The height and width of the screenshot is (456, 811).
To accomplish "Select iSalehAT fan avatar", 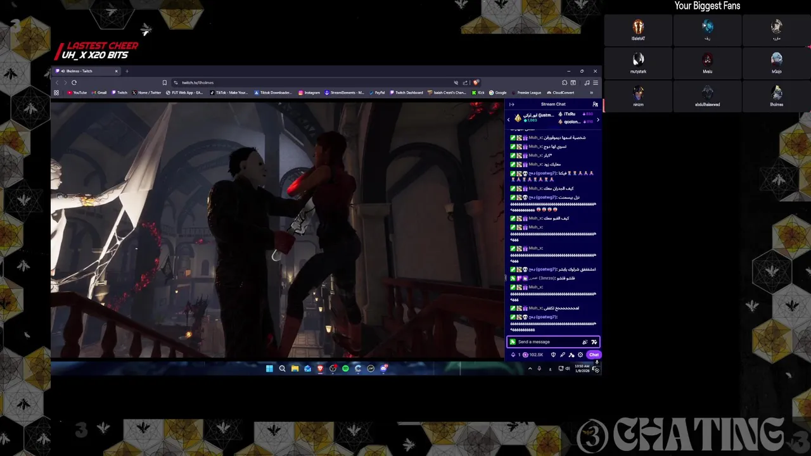I will tap(638, 27).
